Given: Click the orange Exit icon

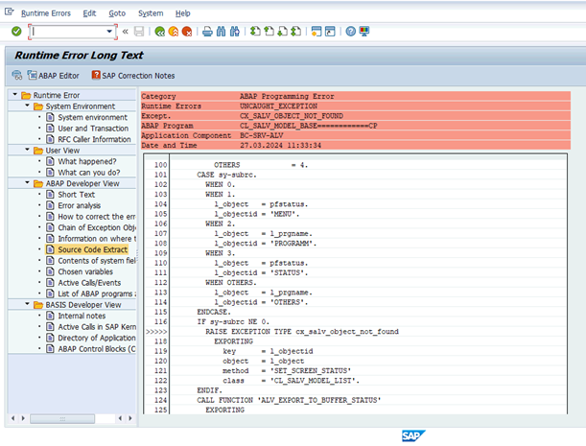Looking at the screenshot, I should [174, 32].
